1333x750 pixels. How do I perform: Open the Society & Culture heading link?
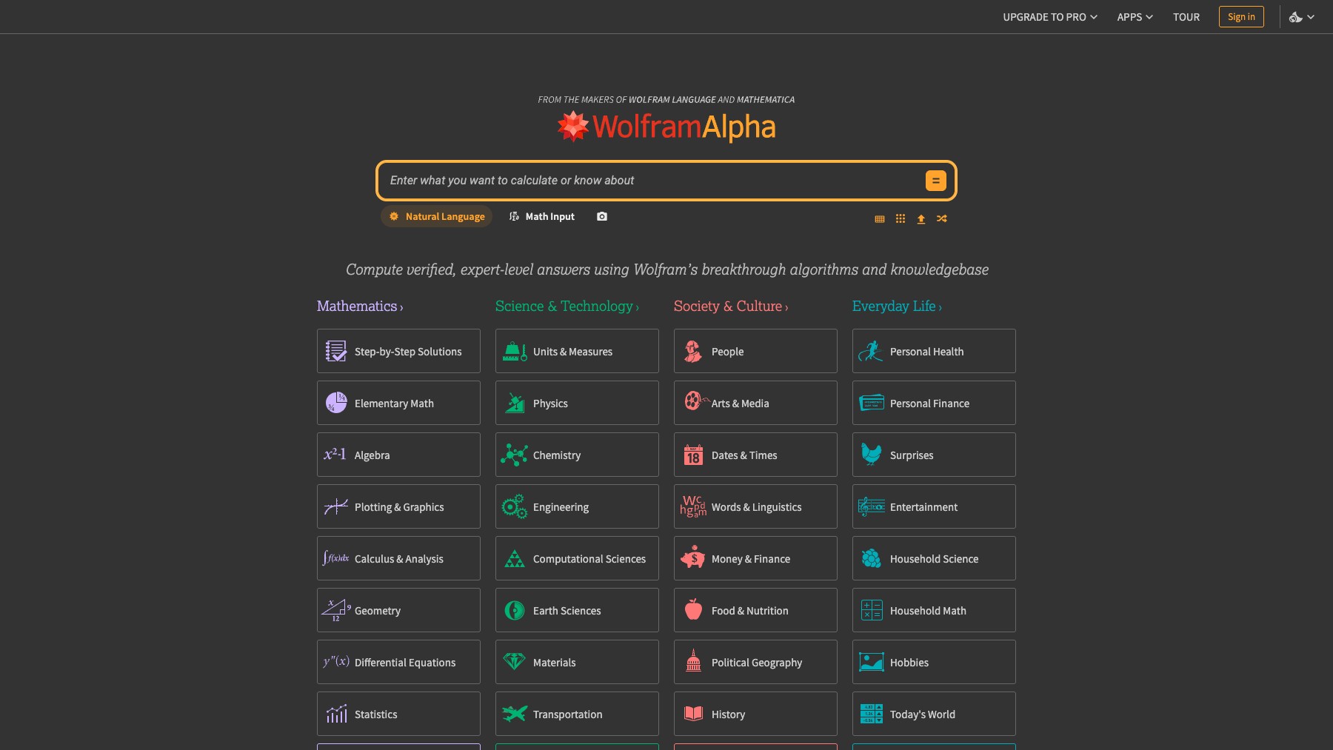(731, 307)
